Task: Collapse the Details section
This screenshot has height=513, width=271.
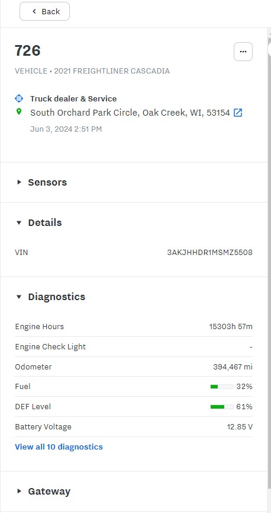Action: coord(39,222)
